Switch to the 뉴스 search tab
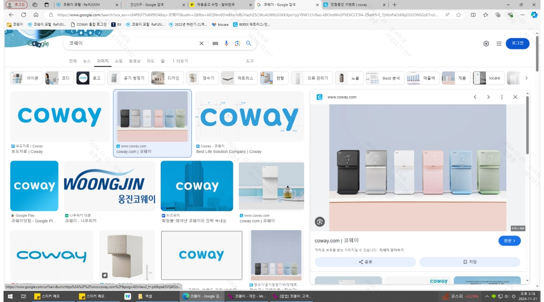Screen dimensions: 544x302 point(87,61)
